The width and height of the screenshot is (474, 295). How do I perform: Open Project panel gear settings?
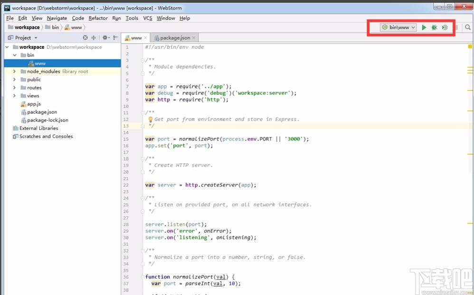(x=105, y=38)
